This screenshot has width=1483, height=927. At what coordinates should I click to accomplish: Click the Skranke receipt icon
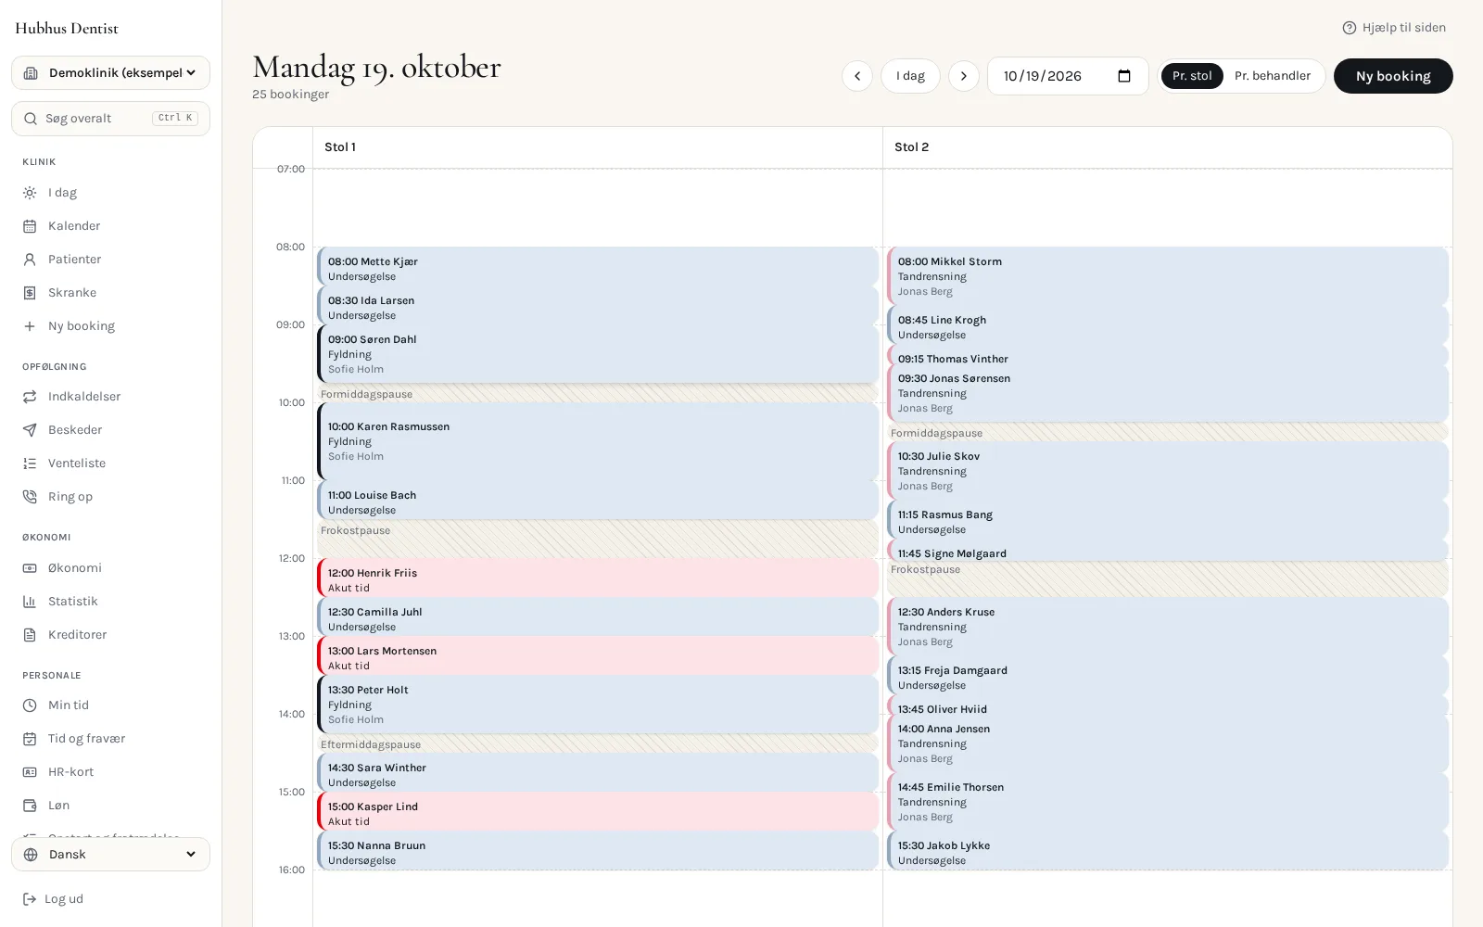pyautogui.click(x=30, y=293)
